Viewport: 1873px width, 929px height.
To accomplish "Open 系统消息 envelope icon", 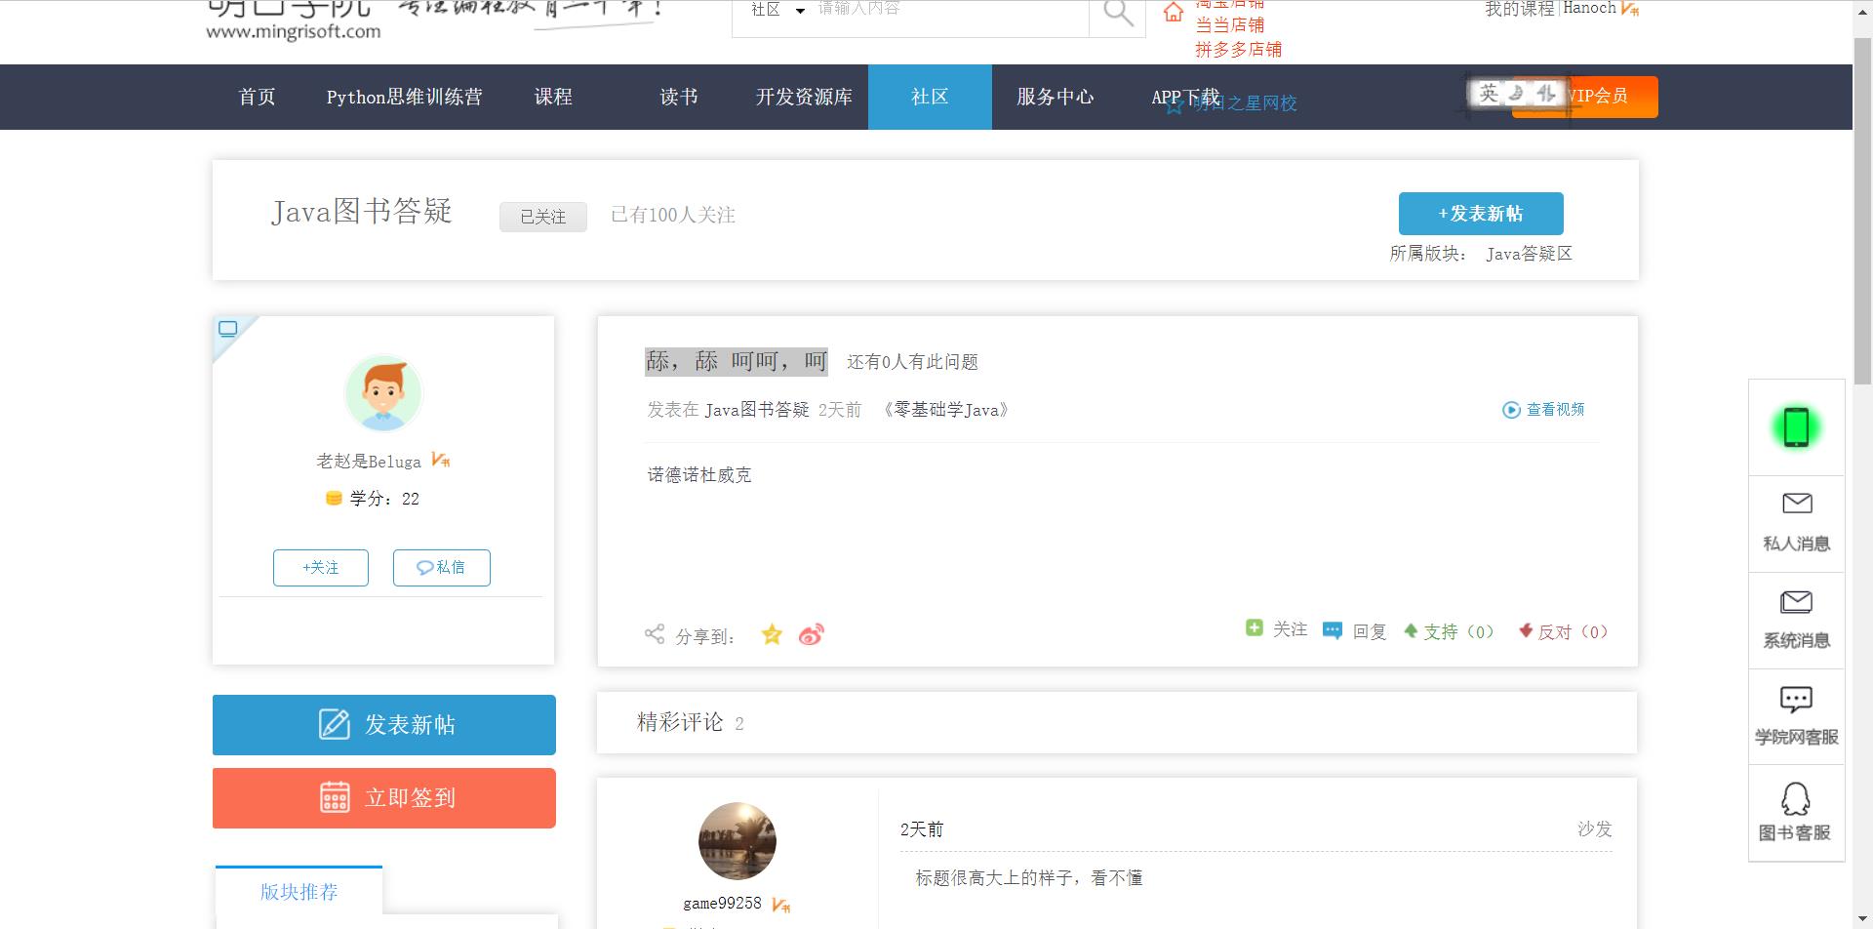I will tap(1797, 601).
